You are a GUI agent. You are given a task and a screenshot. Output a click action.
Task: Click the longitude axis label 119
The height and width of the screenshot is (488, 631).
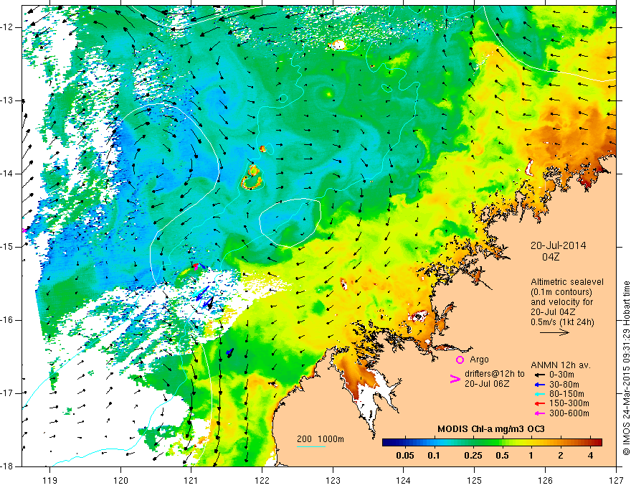coord(50,480)
